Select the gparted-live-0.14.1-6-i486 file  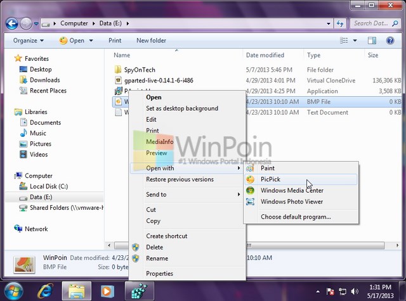(159, 80)
